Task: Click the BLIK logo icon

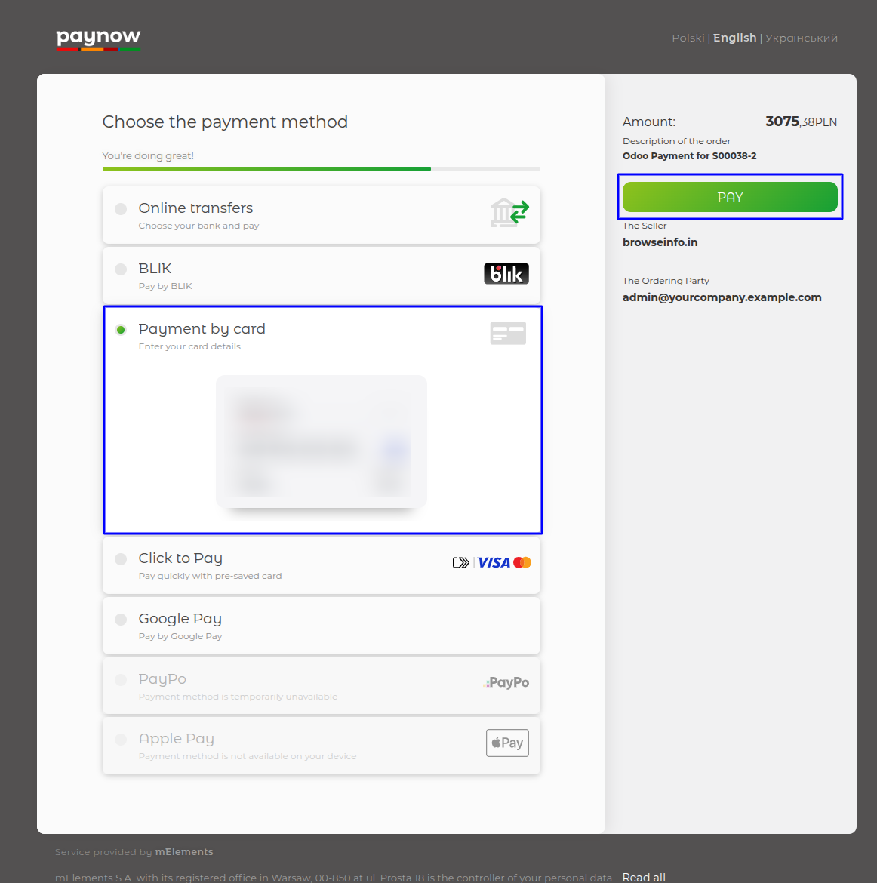Action: click(x=506, y=273)
